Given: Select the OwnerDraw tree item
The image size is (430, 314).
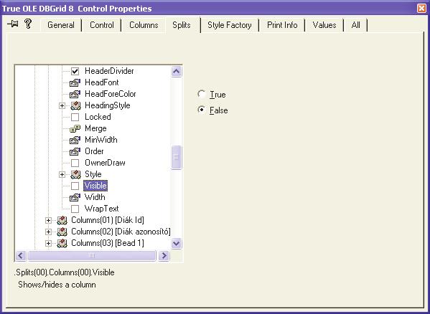Looking at the screenshot, I should click(105, 163).
